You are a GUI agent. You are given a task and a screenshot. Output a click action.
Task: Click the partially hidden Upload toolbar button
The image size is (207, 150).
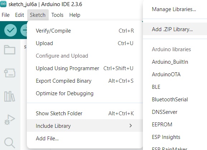click(x=24, y=30)
